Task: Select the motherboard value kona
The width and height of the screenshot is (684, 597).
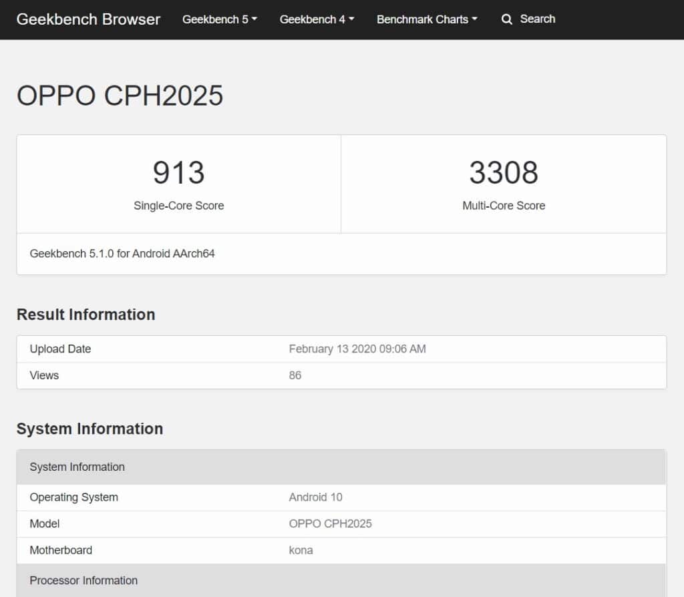Action: (301, 550)
